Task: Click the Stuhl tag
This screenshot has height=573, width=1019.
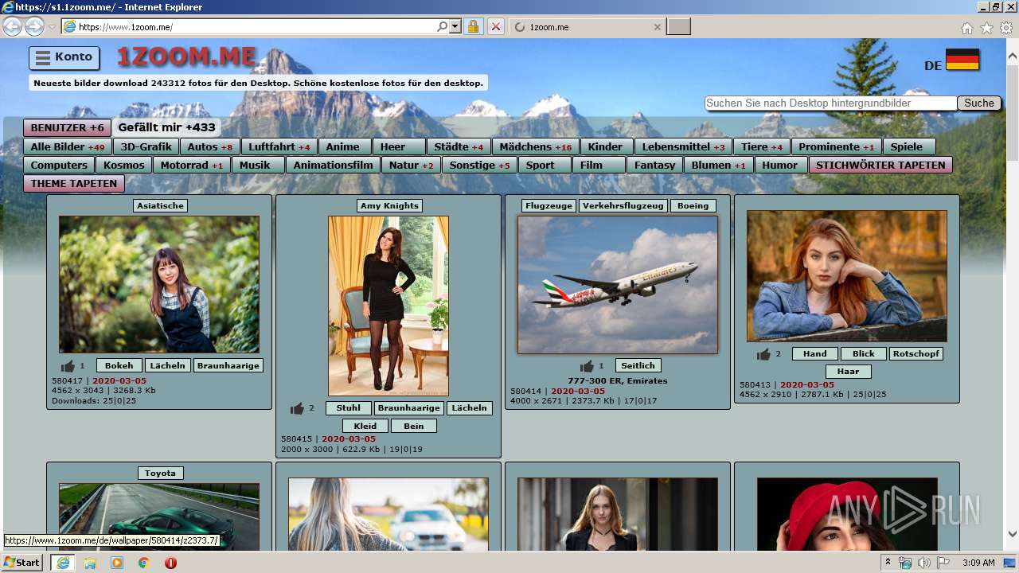Action: (x=348, y=407)
